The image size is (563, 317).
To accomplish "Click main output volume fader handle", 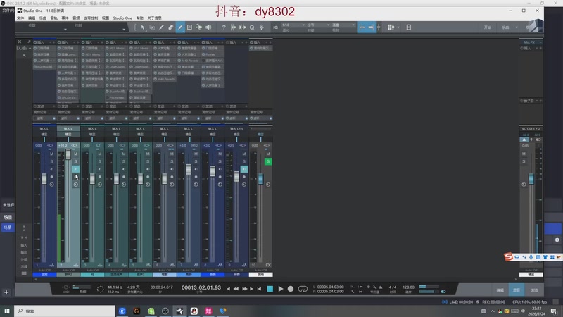I will [x=531, y=179].
